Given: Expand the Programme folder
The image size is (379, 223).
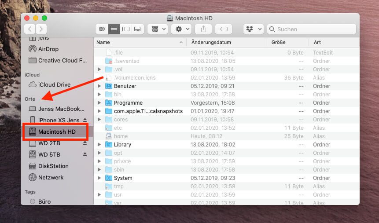Looking at the screenshot, I should click(99, 102).
